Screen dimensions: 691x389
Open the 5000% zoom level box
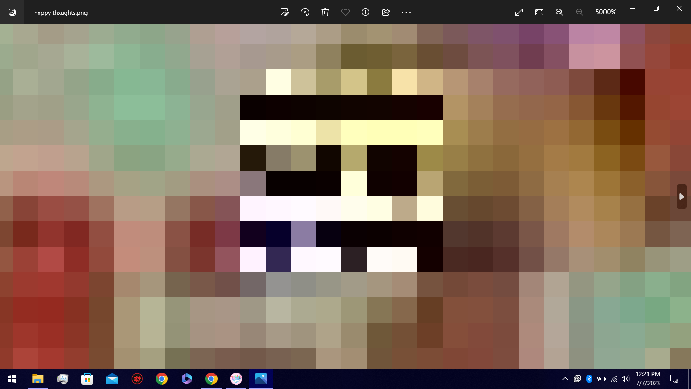click(x=606, y=12)
